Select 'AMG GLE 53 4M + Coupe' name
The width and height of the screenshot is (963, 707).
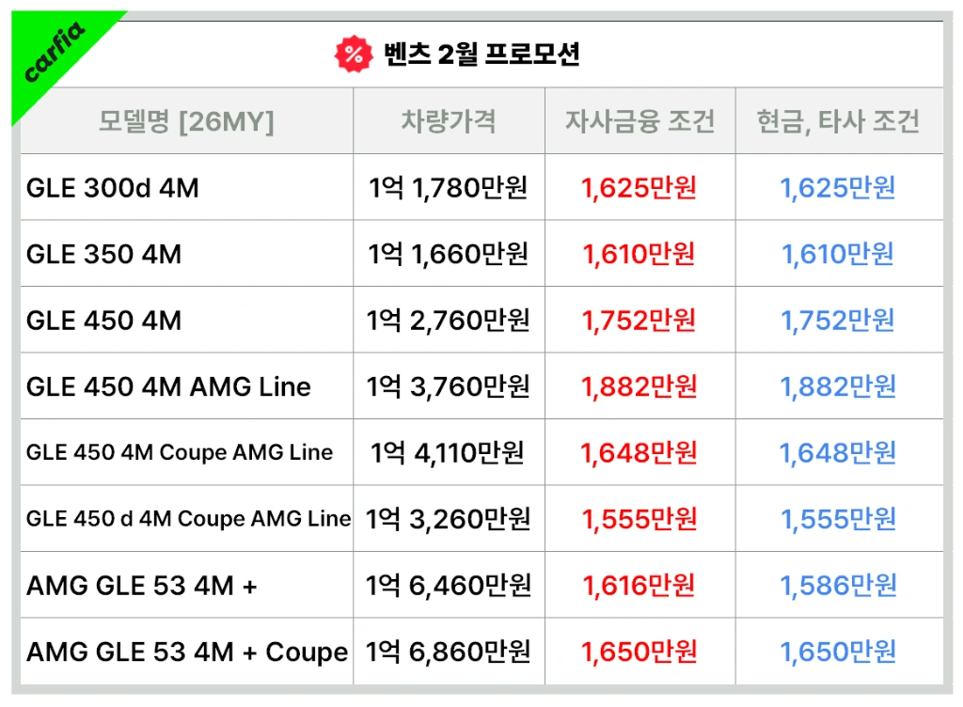pyautogui.click(x=187, y=652)
